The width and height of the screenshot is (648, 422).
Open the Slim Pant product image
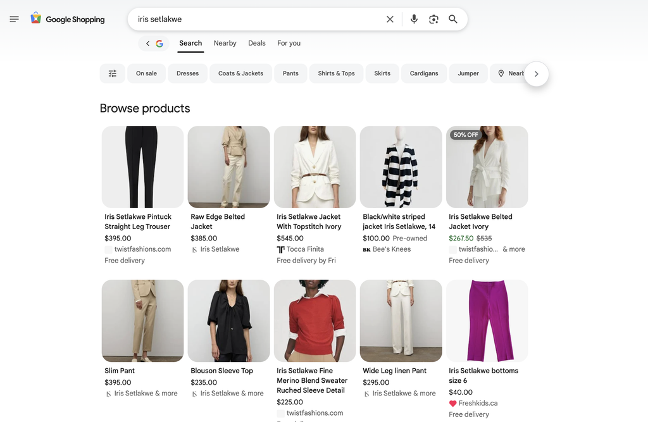pyautogui.click(x=142, y=321)
